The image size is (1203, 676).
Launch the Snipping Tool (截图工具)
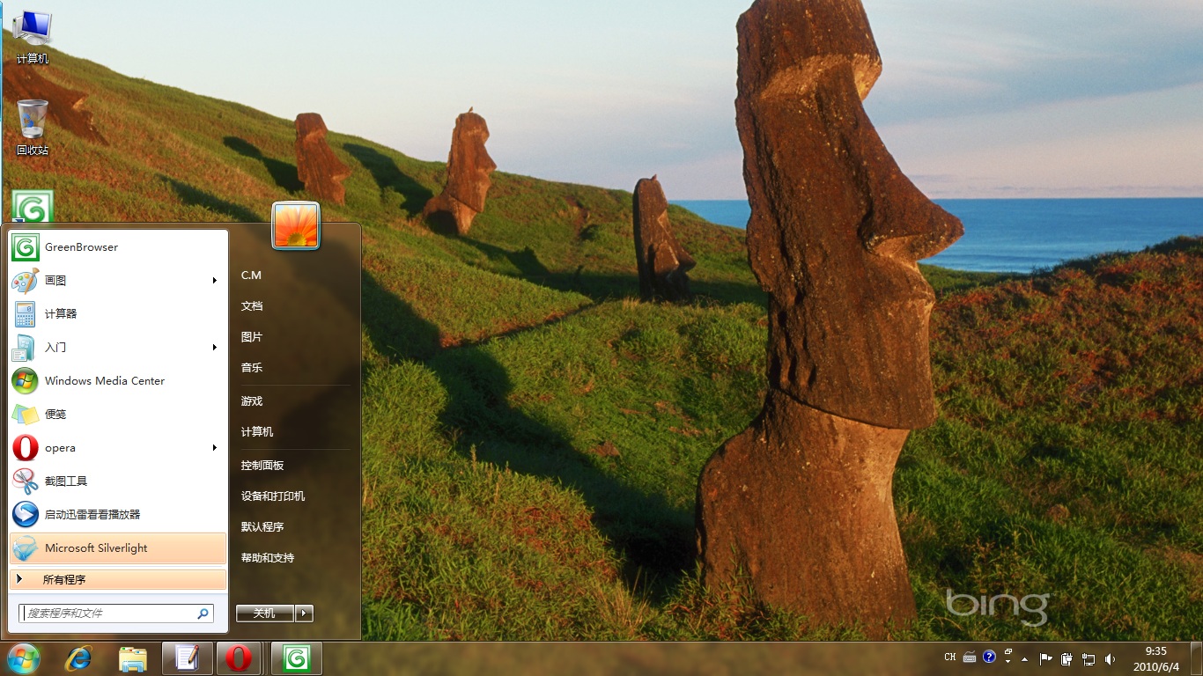[x=66, y=481]
